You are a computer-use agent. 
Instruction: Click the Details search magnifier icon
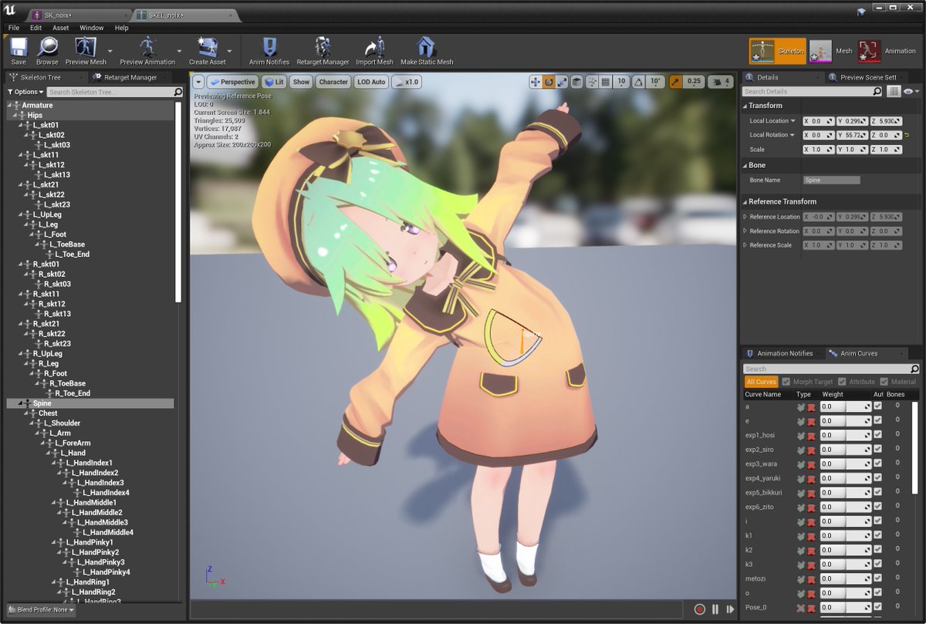877,91
